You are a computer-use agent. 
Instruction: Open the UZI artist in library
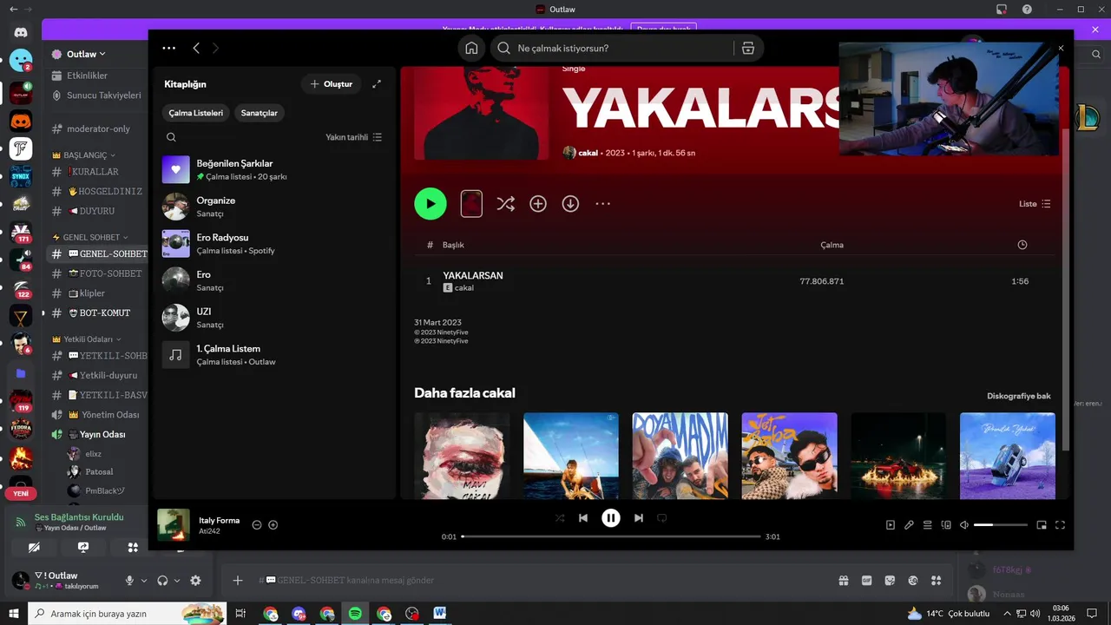point(274,318)
